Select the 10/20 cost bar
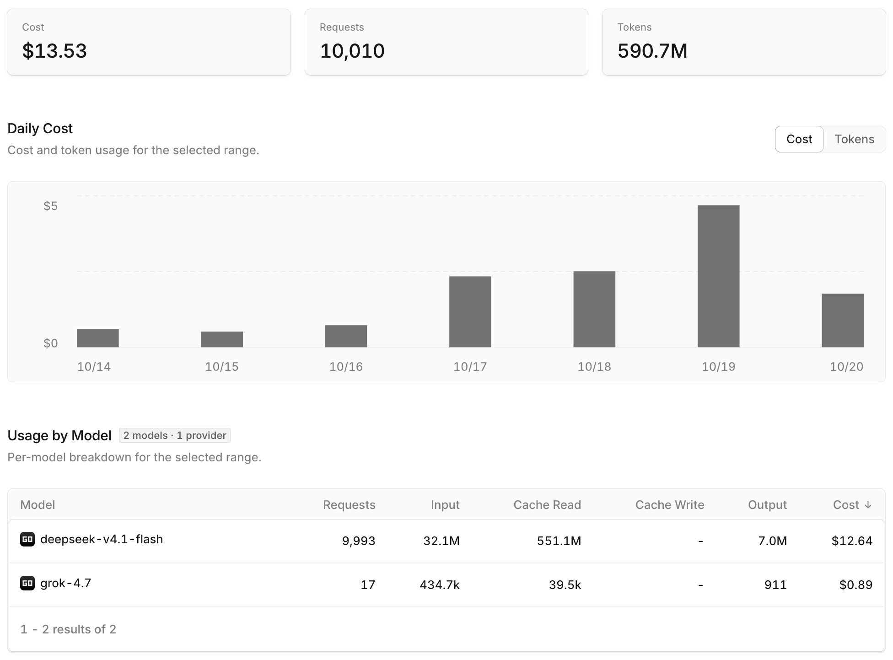The width and height of the screenshot is (893, 660). click(x=843, y=320)
